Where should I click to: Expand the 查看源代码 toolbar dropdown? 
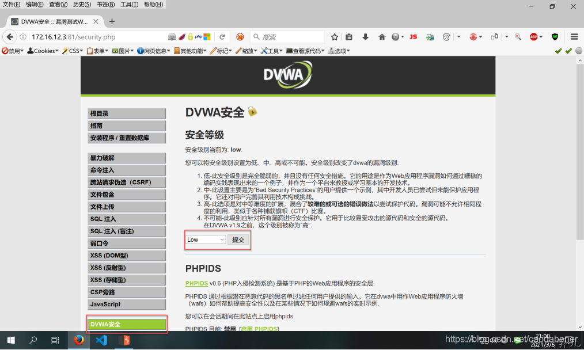pyautogui.click(x=305, y=51)
